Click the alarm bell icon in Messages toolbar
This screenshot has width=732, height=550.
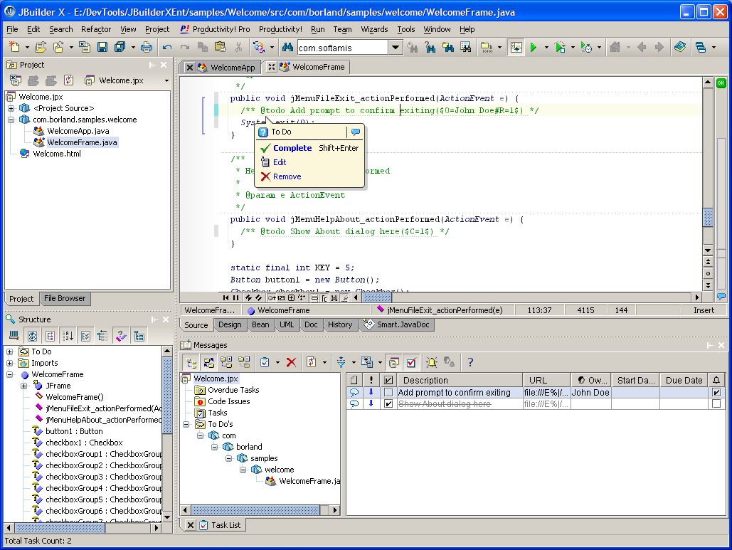point(432,362)
